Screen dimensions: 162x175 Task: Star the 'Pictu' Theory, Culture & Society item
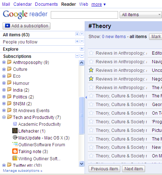tap(91, 130)
